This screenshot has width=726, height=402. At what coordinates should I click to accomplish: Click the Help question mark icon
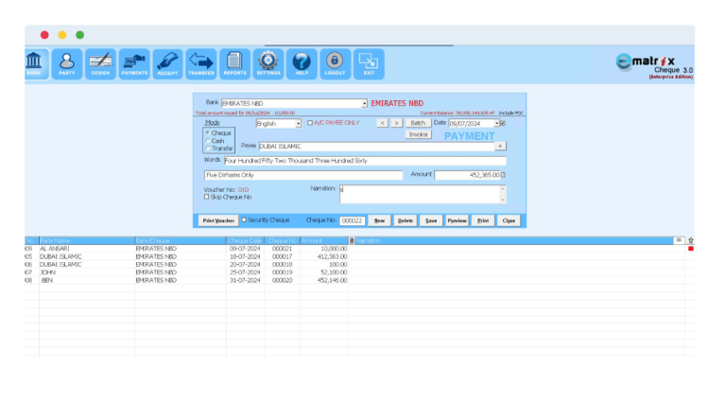coord(302,62)
